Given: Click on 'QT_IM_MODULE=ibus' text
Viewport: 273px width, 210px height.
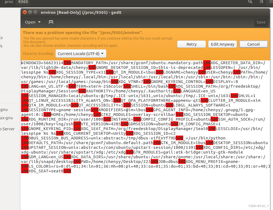Looking at the screenshot, I should pyautogui.click(x=135, y=72).
